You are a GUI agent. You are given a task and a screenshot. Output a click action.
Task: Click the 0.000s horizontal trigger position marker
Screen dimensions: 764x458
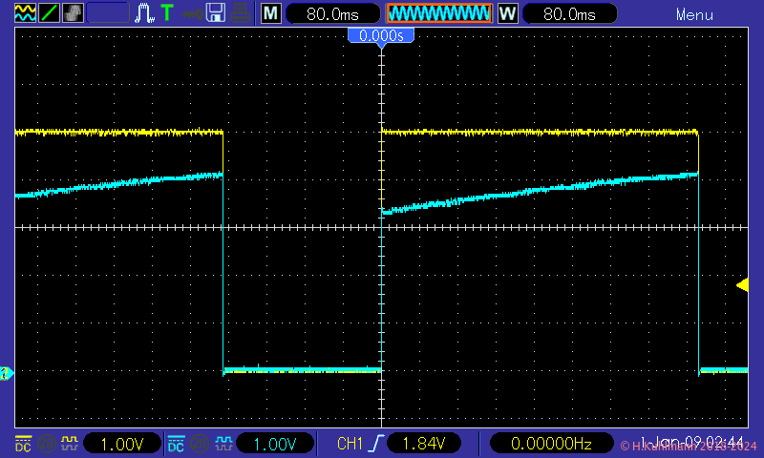(x=381, y=35)
